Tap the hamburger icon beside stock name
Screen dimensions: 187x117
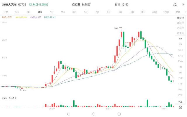[x=3, y=5]
